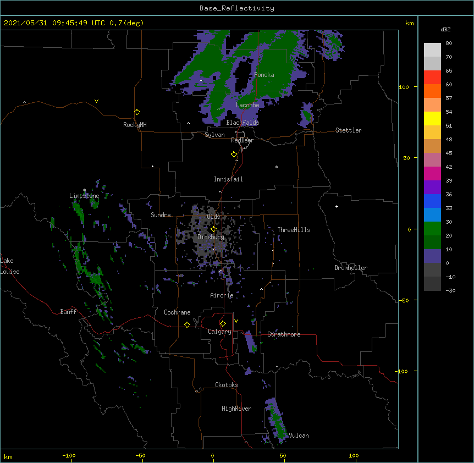
Task: Click the Innisfail city label
Action: click(x=228, y=179)
